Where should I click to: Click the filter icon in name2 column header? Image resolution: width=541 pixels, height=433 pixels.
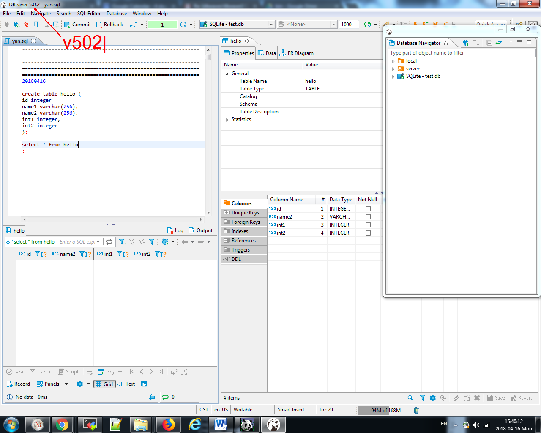click(x=83, y=254)
